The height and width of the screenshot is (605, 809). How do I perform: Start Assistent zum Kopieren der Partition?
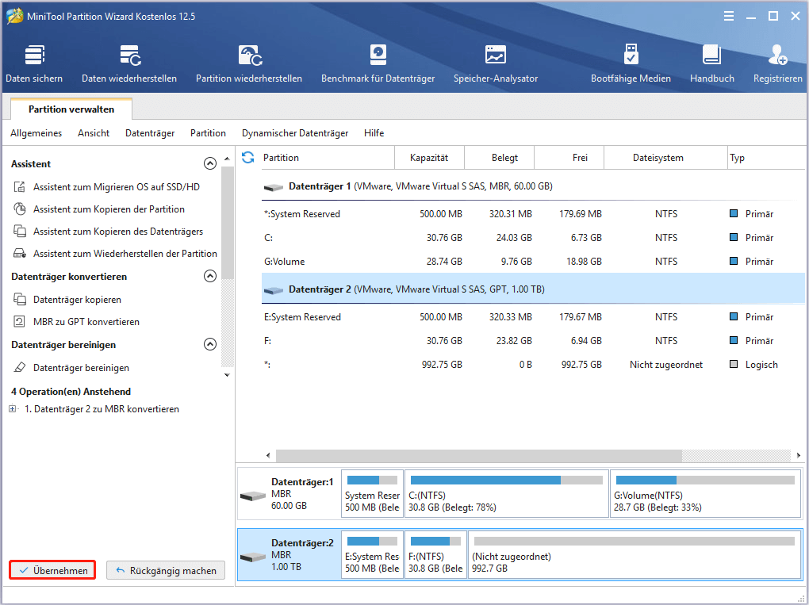(109, 209)
